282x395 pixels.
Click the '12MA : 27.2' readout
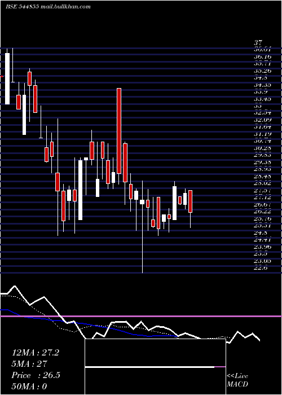[x=36, y=353]
